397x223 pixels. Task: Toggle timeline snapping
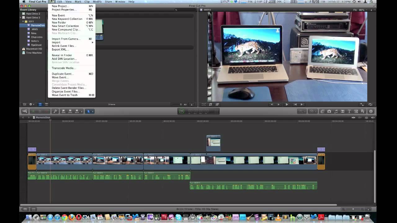pyautogui.click(x=373, y=118)
